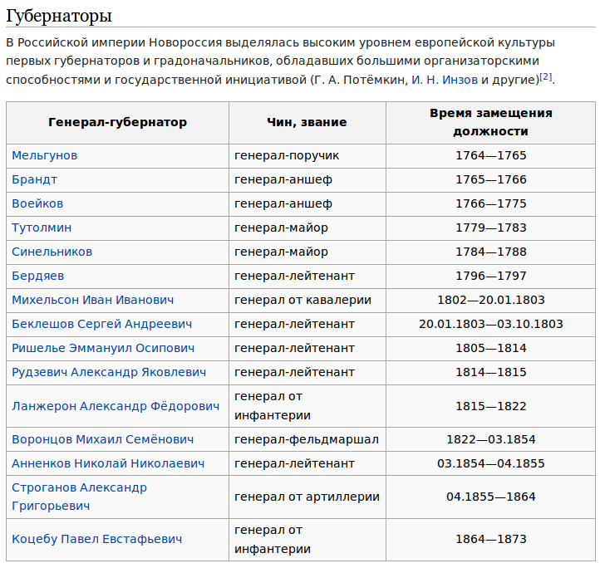Screen dimensions: 600x563
Task: Follow link Строганов Александр Григорьевич
Action: tap(79, 497)
